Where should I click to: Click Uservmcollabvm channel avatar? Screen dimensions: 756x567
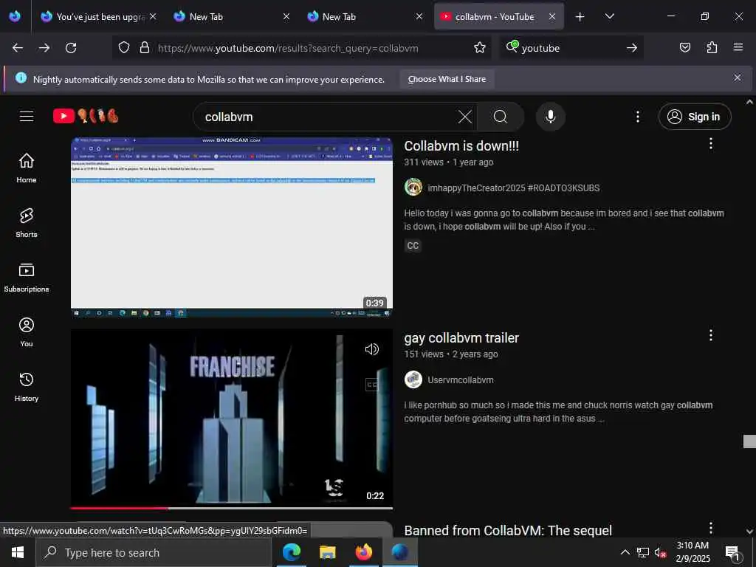(x=413, y=379)
